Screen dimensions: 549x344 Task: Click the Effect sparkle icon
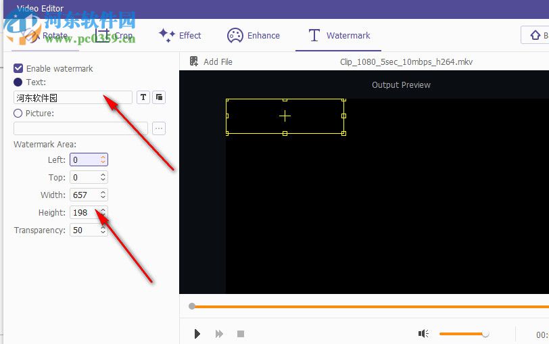point(166,35)
